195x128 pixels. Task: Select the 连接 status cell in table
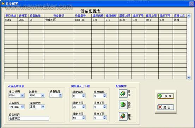[x=180, y=20]
